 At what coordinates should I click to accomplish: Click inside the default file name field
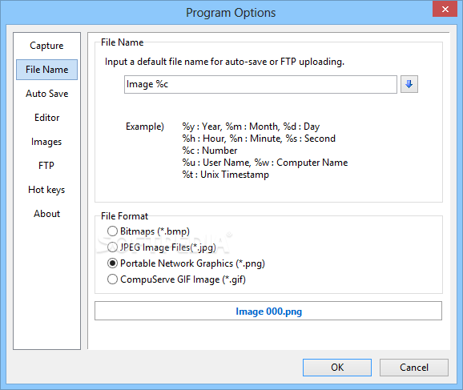coord(260,84)
